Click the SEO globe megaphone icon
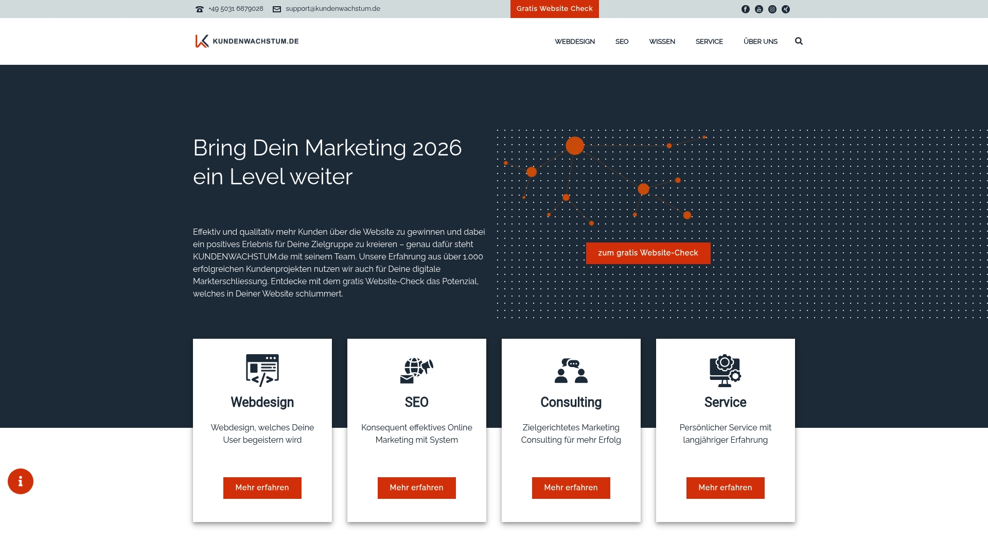Screen dimensions: 988x556 tap(417, 371)
